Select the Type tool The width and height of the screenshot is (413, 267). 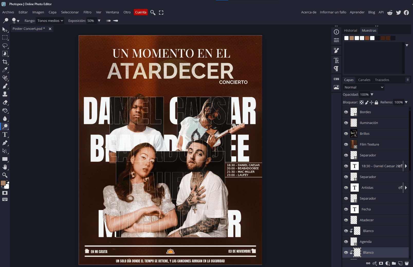click(5, 135)
